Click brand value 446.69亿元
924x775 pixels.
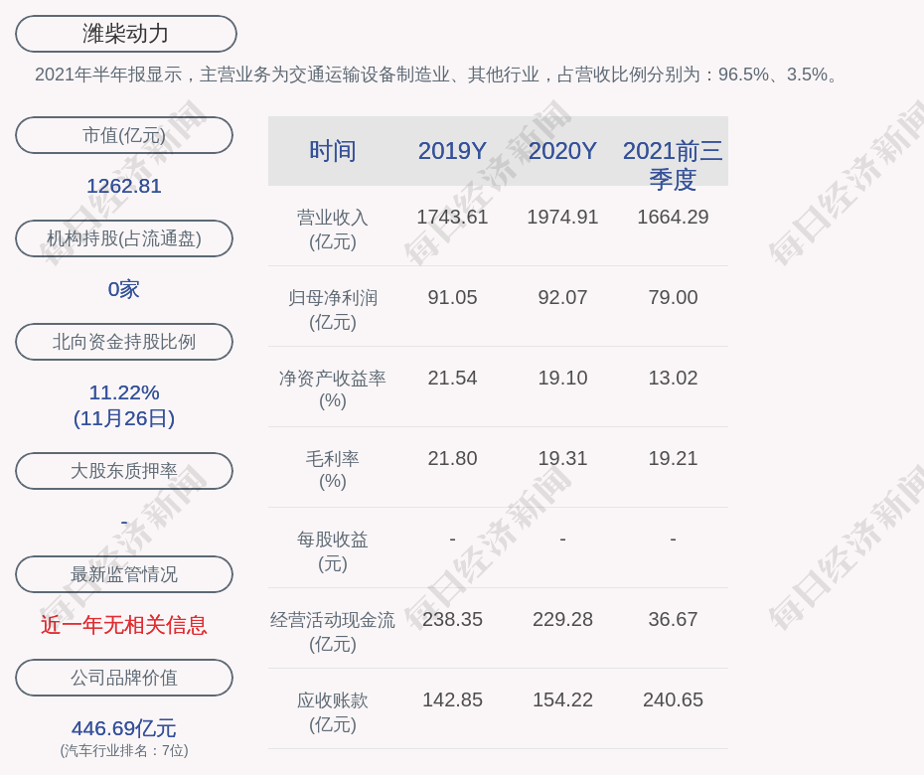pos(124,728)
